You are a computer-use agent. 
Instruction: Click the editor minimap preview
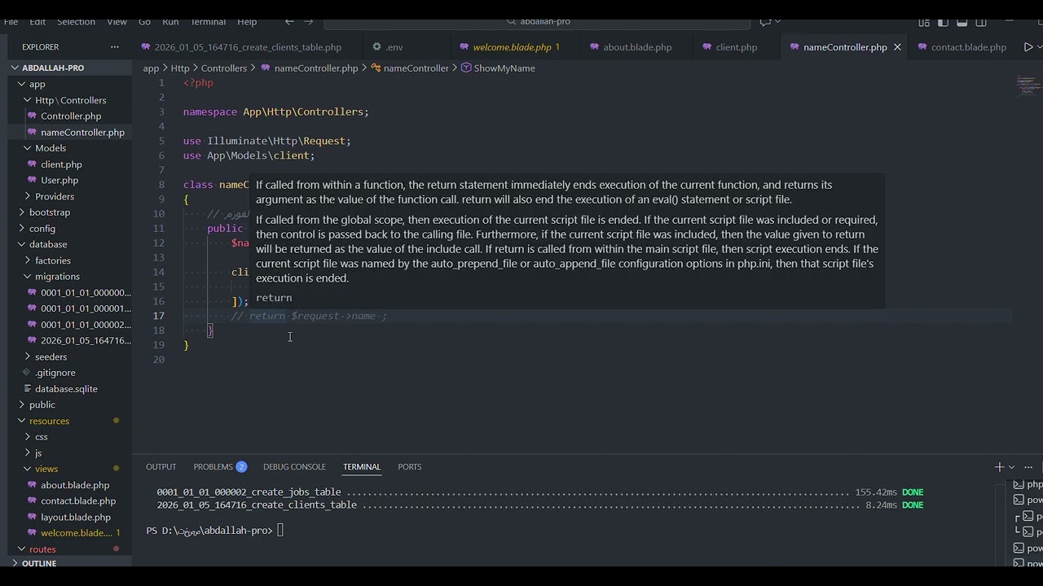pos(1026,84)
